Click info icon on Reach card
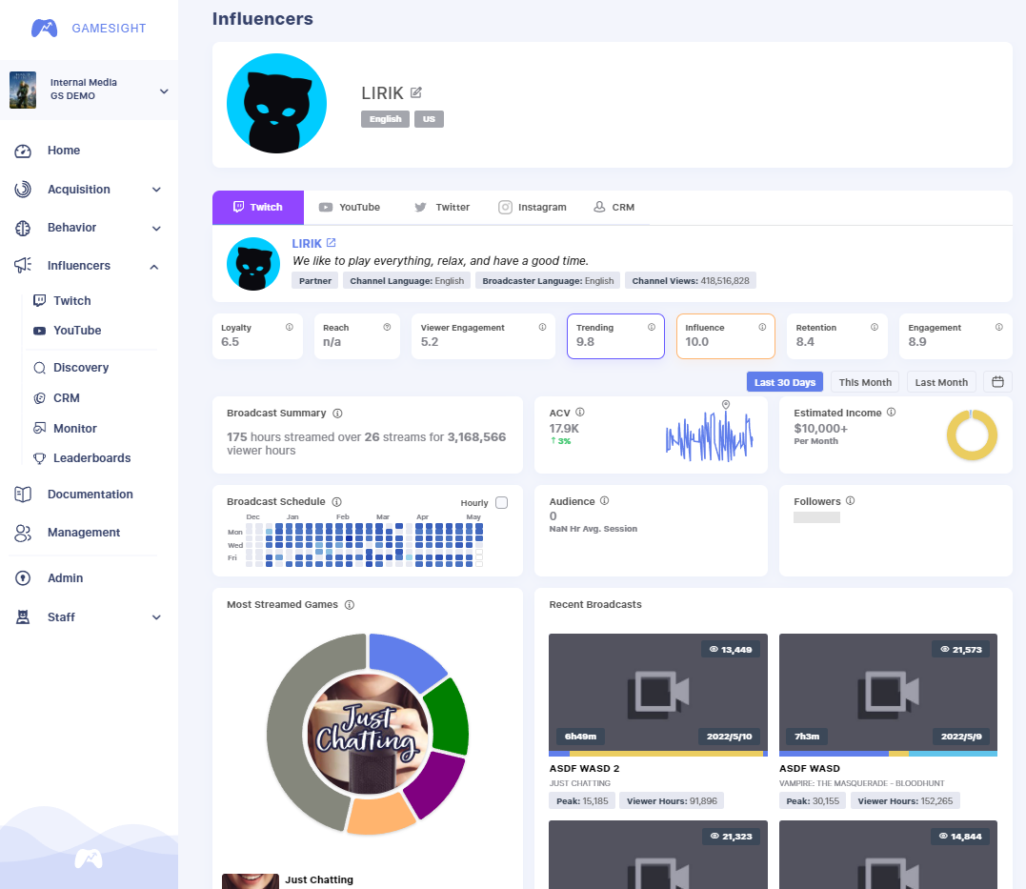Image resolution: width=1026 pixels, height=889 pixels. (x=387, y=327)
